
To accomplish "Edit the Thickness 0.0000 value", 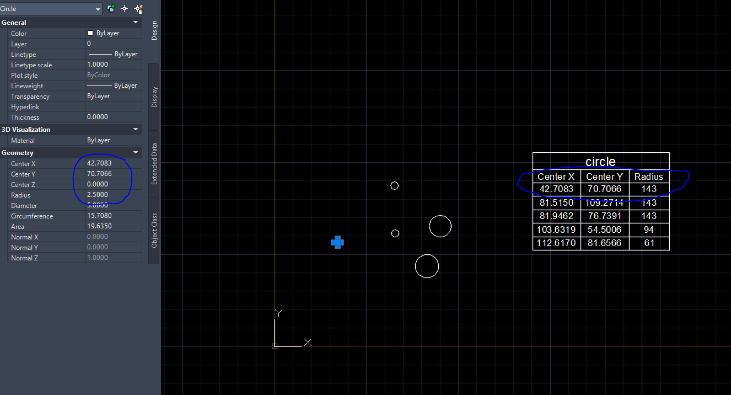I will click(x=114, y=117).
